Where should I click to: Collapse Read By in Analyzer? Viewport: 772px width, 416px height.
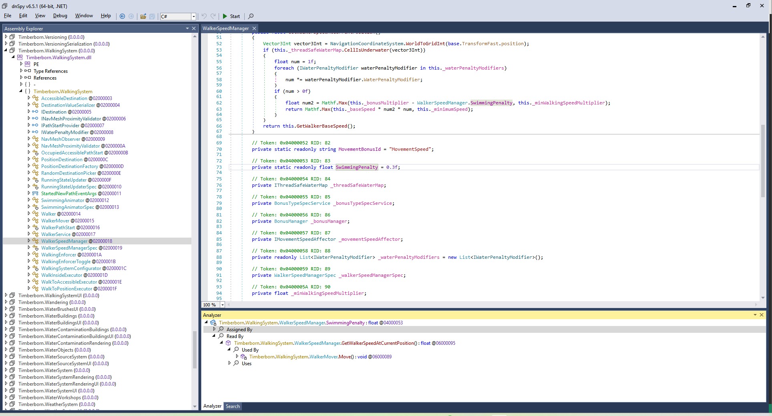click(214, 336)
